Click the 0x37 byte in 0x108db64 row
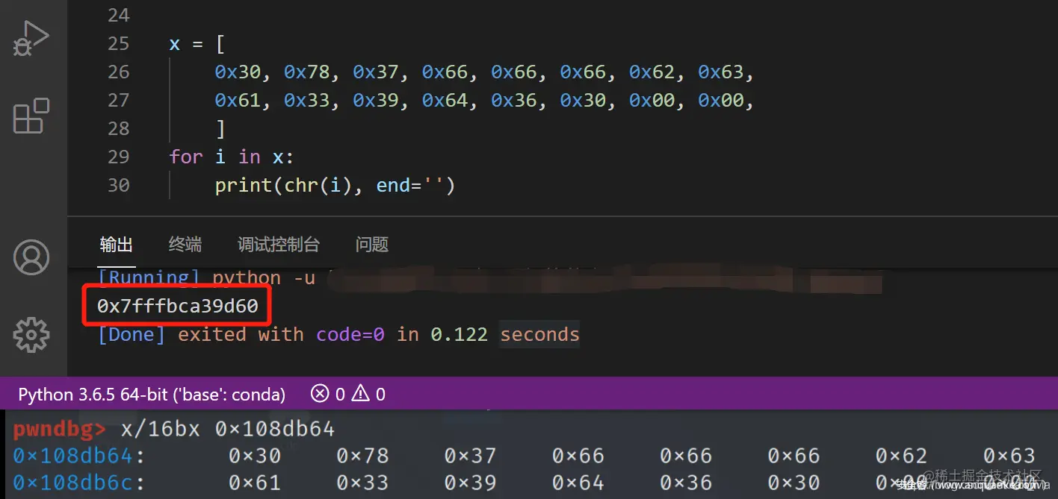 [x=470, y=456]
